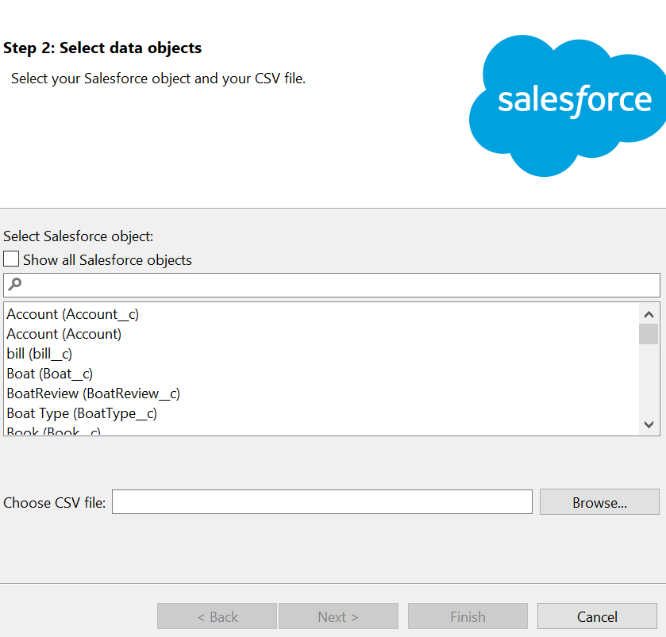Image resolution: width=666 pixels, height=637 pixels.
Task: Click the greyed-out Back button
Action: tap(217, 616)
